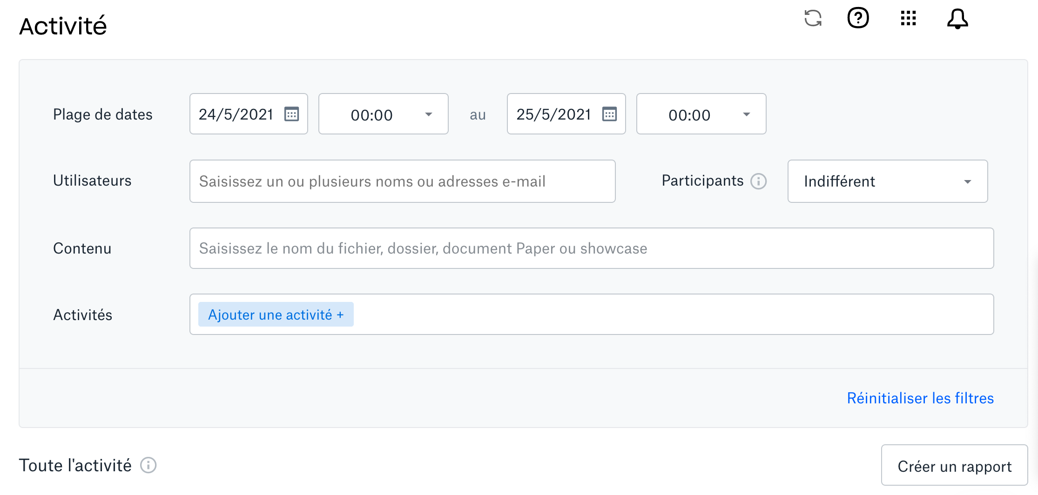Focus the Utilisateurs names or e-mail field
This screenshot has width=1038, height=495.
pyautogui.click(x=402, y=181)
